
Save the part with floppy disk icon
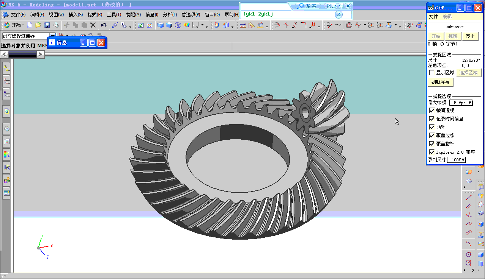(47, 25)
